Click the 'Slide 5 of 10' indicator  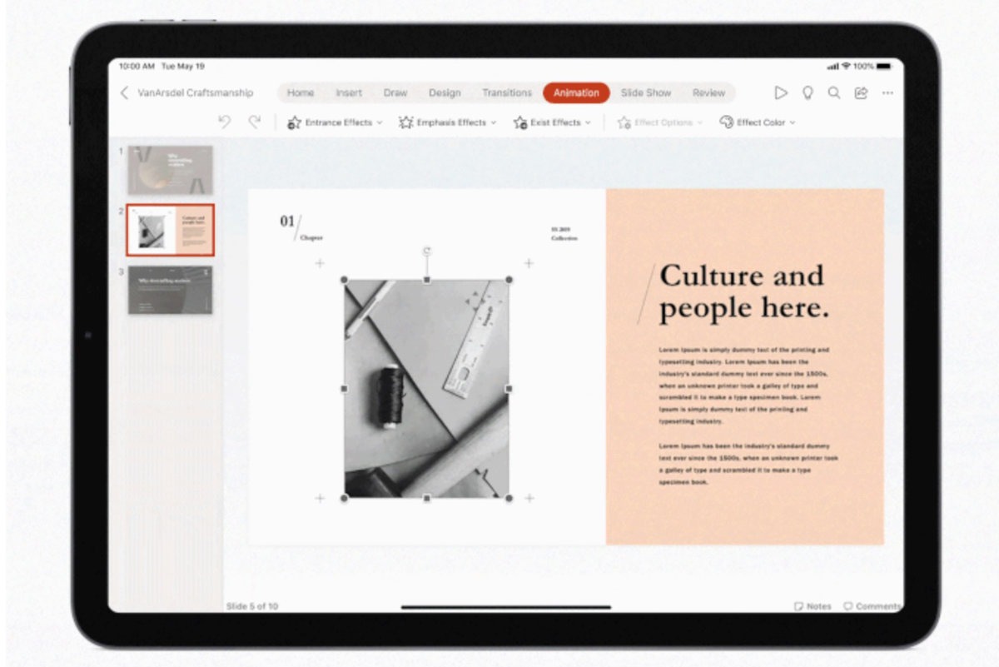pyautogui.click(x=252, y=606)
